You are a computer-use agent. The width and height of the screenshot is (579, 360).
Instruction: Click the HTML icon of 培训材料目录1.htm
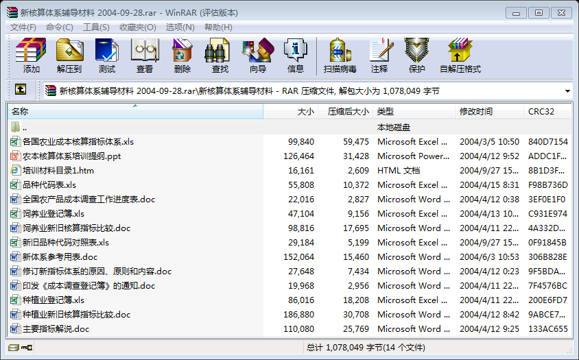click(15, 170)
